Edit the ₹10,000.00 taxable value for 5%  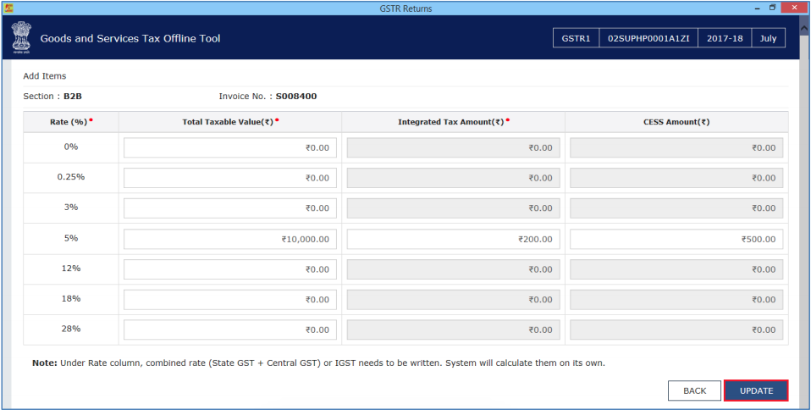click(x=229, y=239)
